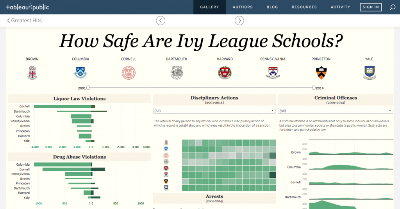Click the Liquor Law Violations heading
The image size is (400, 209).
[x=79, y=99]
